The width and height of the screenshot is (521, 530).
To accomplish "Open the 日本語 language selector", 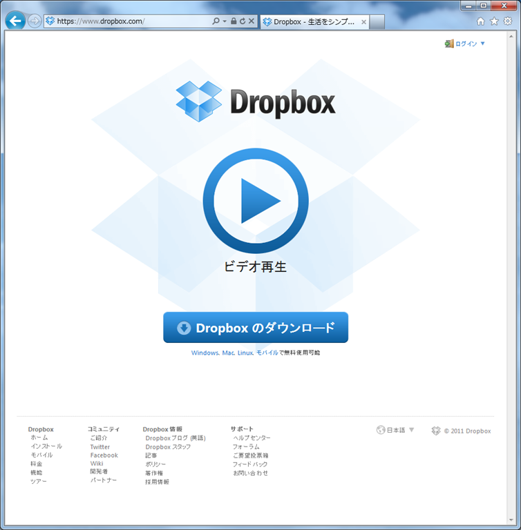I will tap(396, 431).
